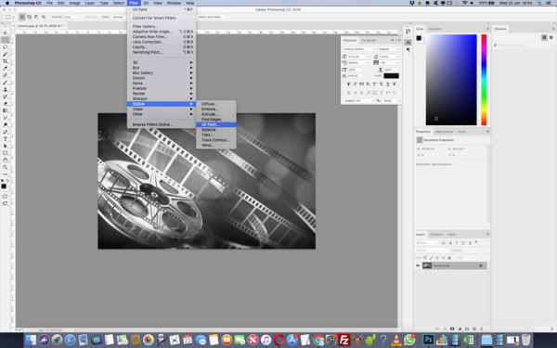The image size is (557, 348).
Task: Open layer blend mode Normal dropdown
Action: point(433,251)
